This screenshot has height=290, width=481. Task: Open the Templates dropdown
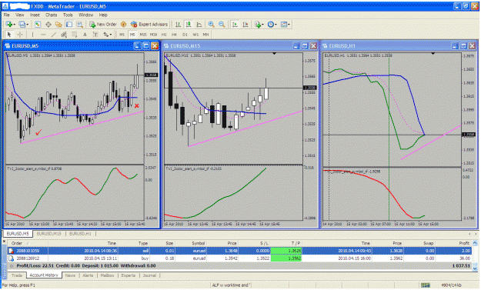click(x=286, y=24)
